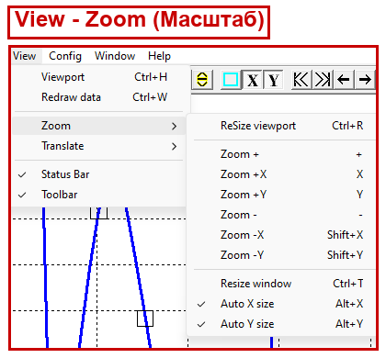
Task: Click the Y axis zoom toolbar button
Action: [x=273, y=80]
